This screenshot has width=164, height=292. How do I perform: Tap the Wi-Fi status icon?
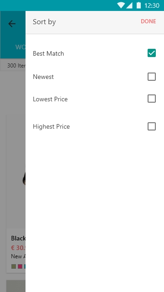pos(121,5)
